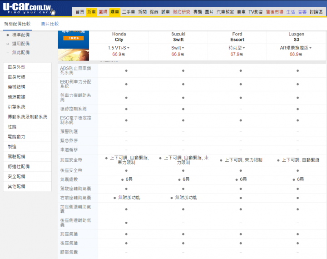Open 徹底研究 section
This screenshot has height=259, width=327.
(181, 12)
